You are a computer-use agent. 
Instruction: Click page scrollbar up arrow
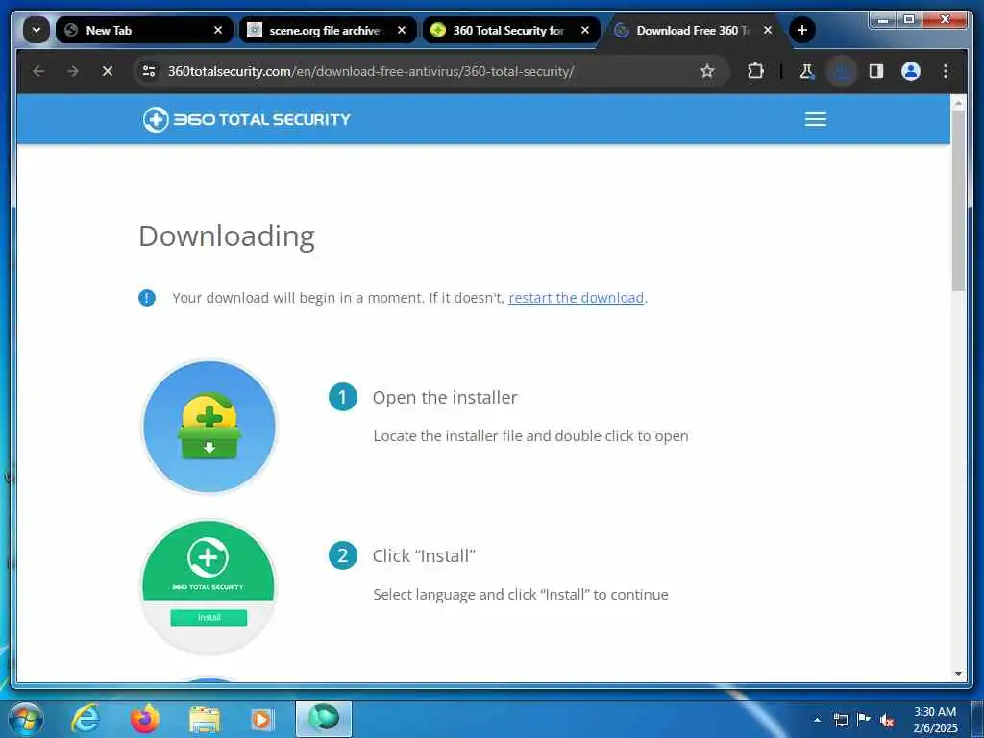(958, 103)
